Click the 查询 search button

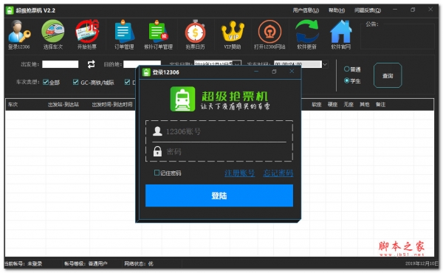[388, 76]
